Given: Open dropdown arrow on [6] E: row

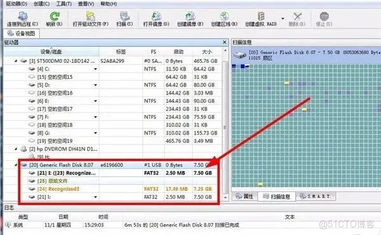Looking at the screenshot, I should [95, 101].
